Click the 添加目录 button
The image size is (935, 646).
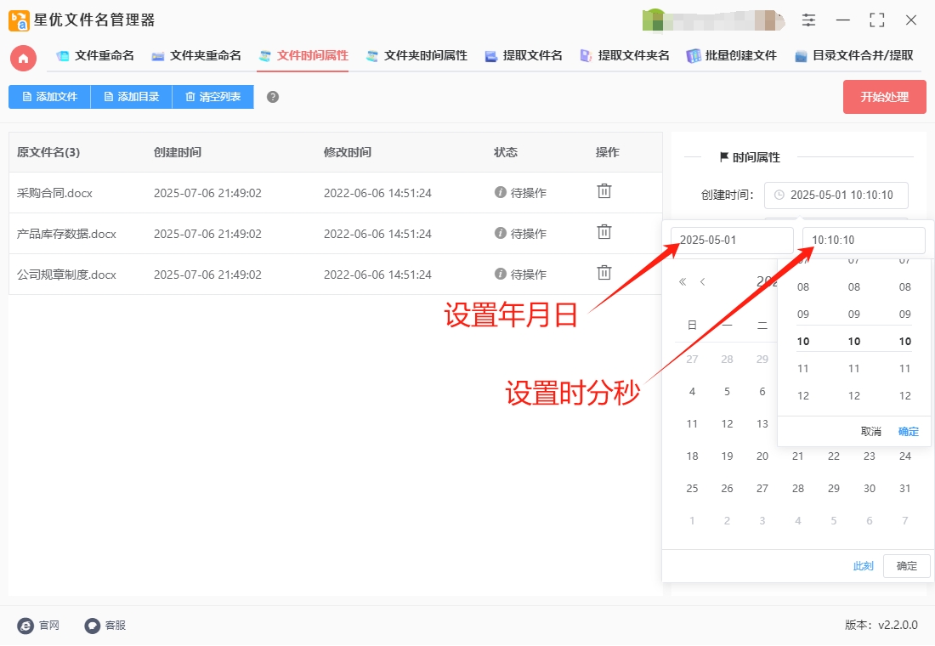(x=131, y=97)
